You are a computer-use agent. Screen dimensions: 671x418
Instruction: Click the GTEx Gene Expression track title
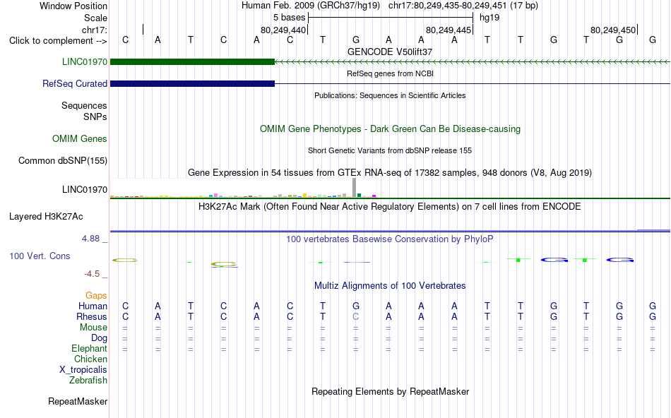pyautogui.click(x=390, y=173)
